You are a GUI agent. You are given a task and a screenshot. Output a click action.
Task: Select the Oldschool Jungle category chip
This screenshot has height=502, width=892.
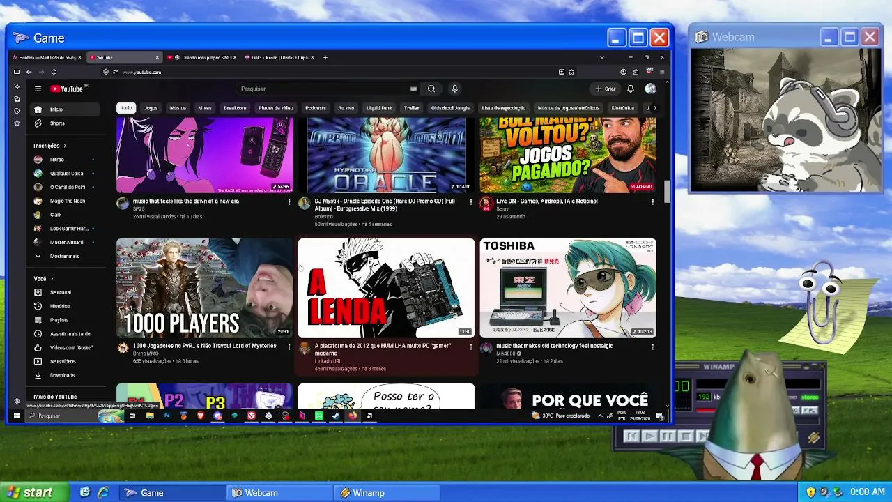pos(450,108)
